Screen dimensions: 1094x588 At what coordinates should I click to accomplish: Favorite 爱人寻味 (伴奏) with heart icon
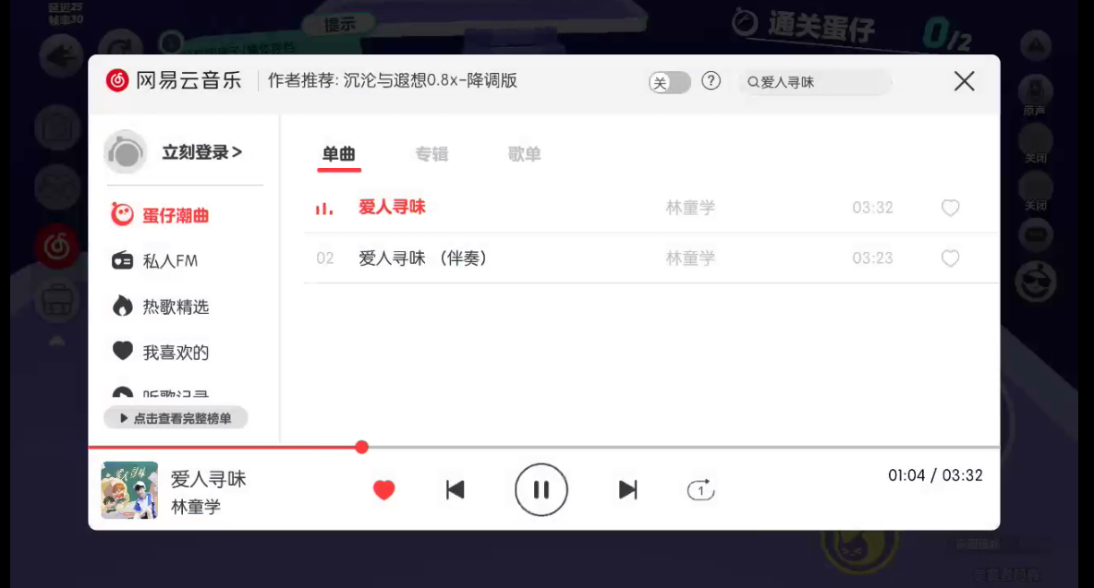[950, 258]
